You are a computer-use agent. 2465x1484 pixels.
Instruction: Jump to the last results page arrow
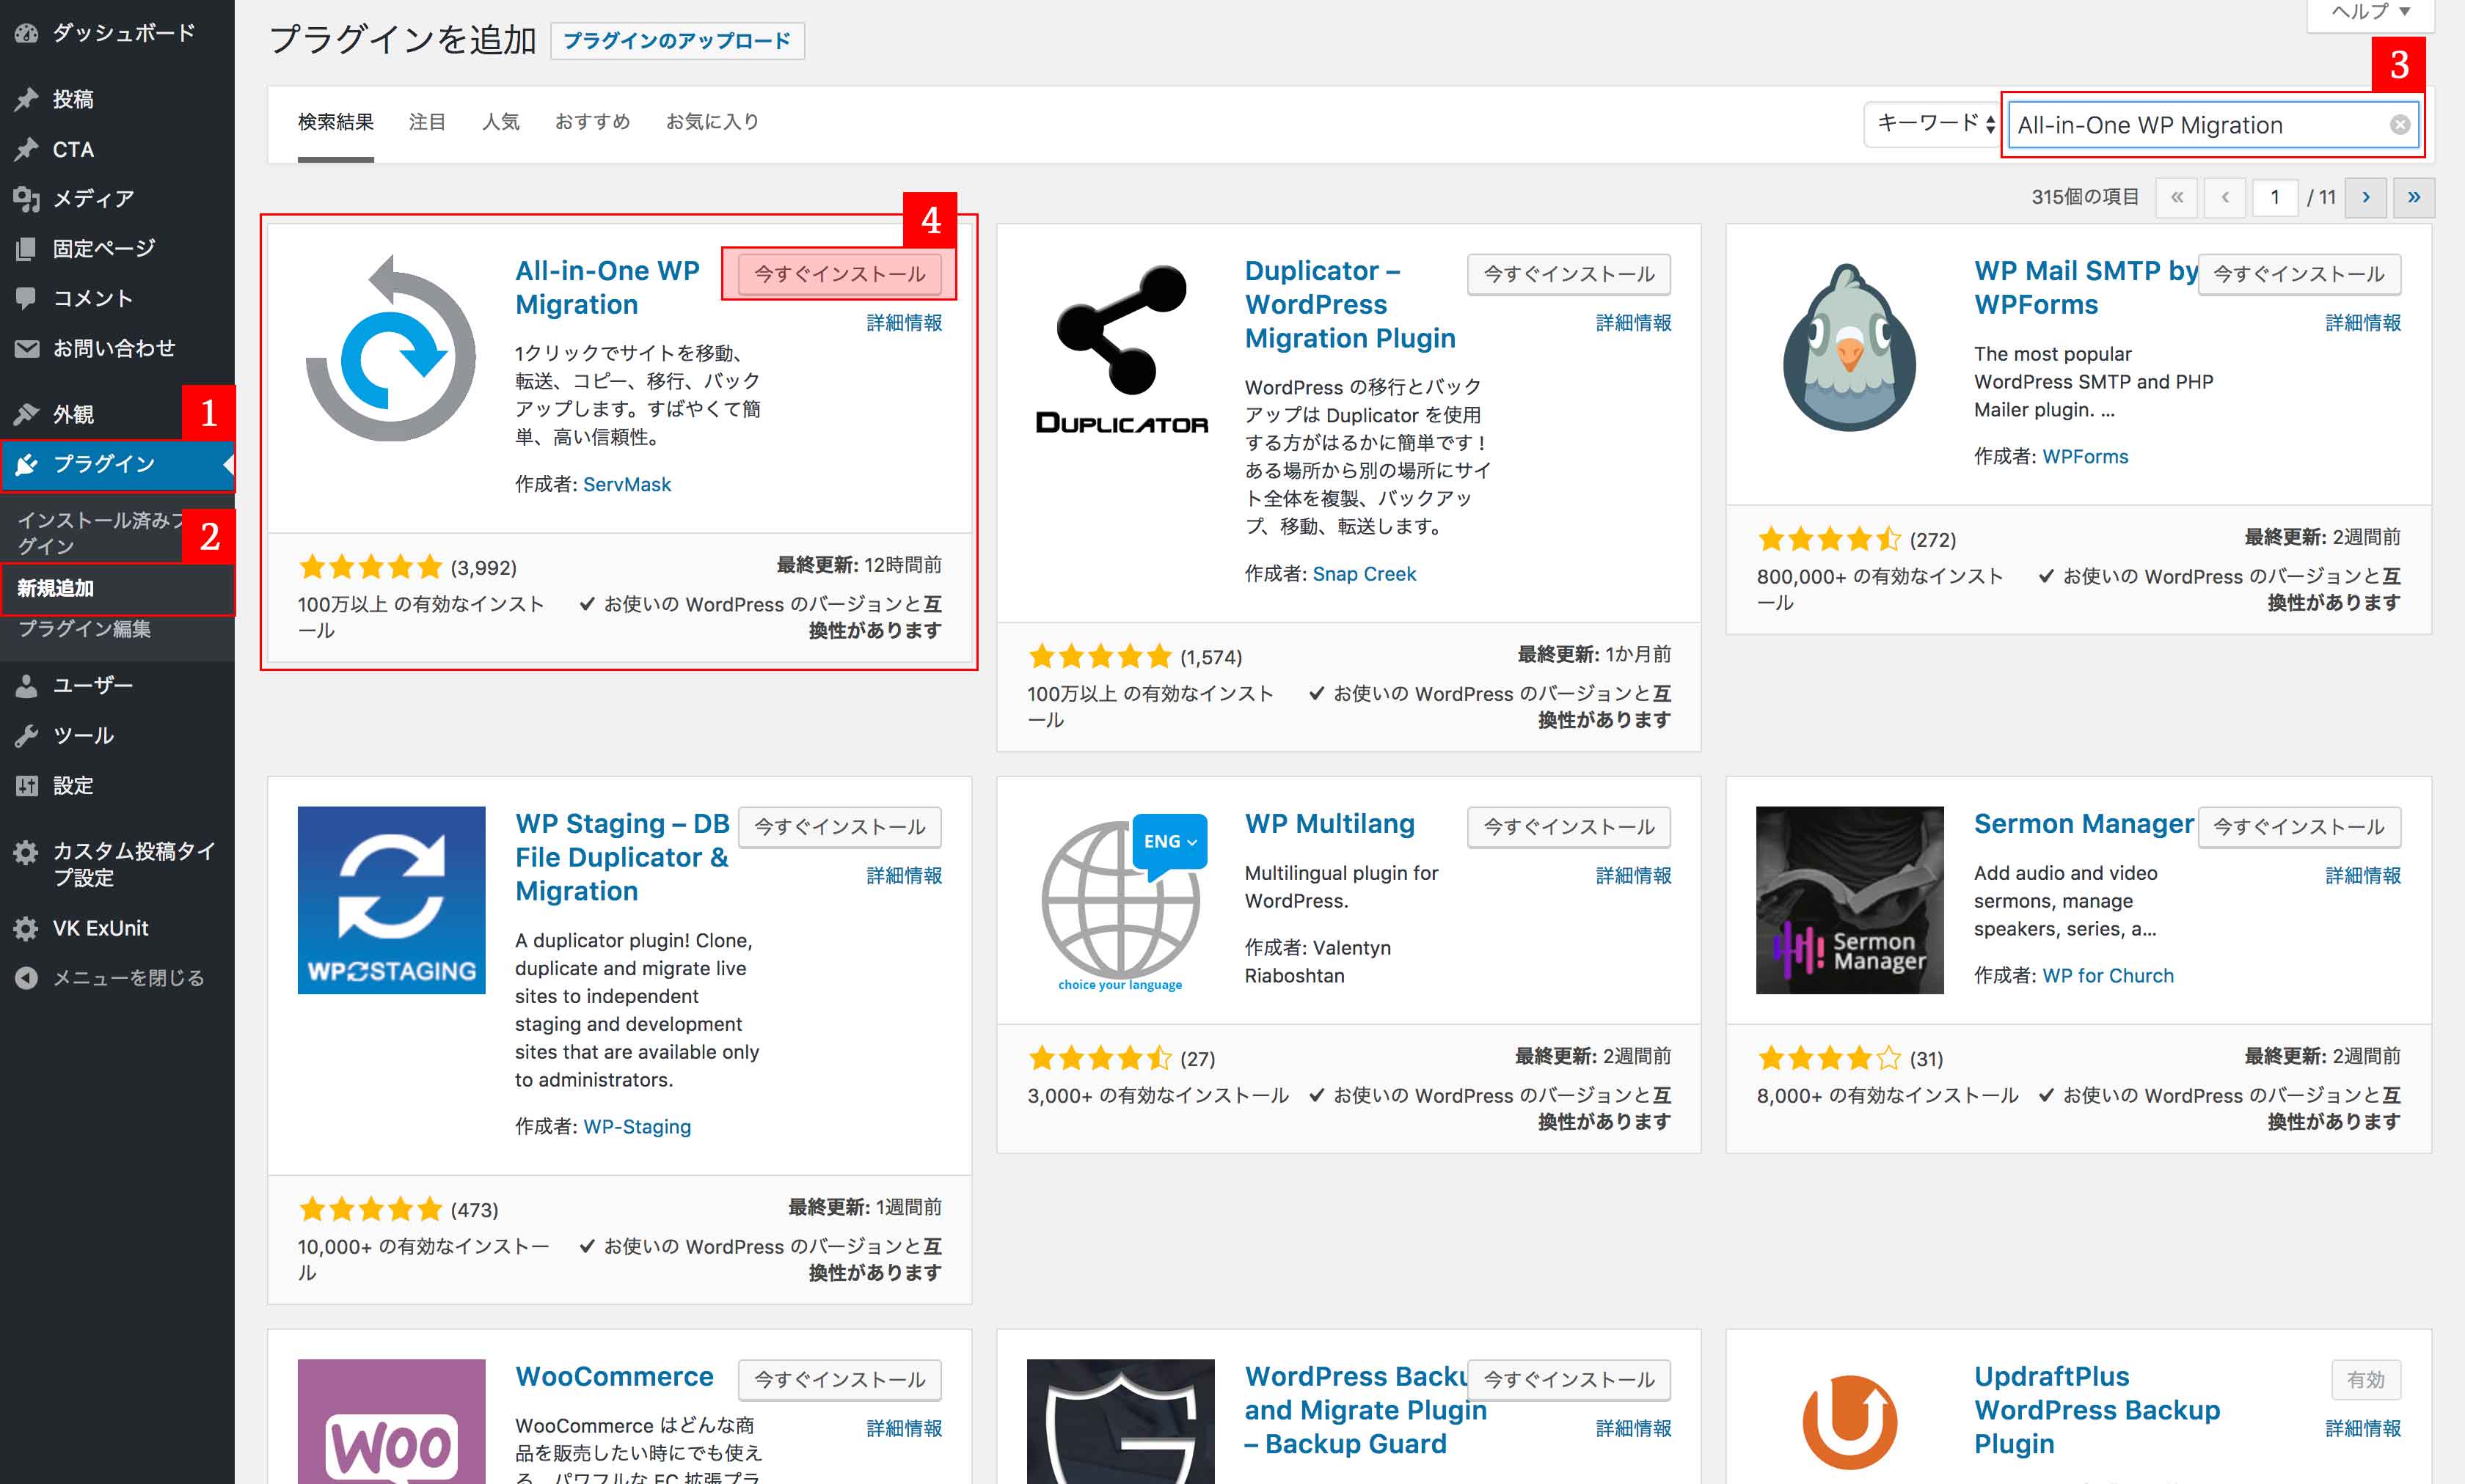[x=2414, y=198]
